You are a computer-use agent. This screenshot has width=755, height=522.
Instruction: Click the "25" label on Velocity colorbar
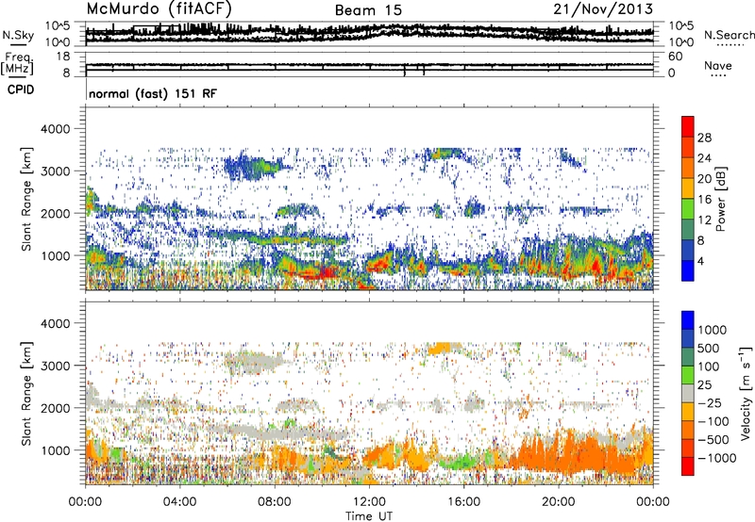click(x=704, y=385)
